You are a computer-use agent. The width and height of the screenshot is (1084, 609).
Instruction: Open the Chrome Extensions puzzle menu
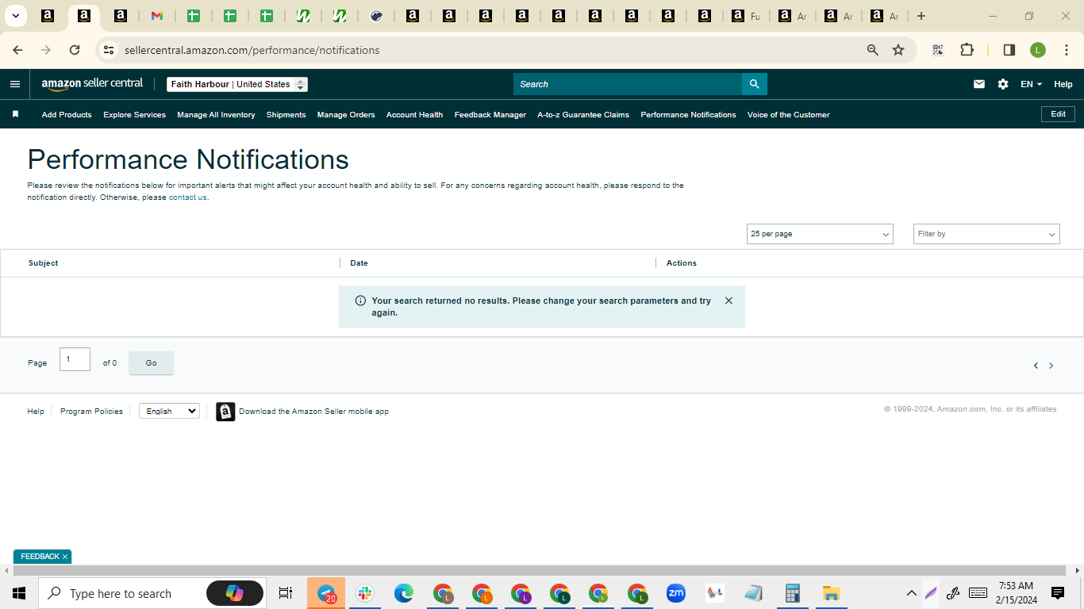coord(967,50)
